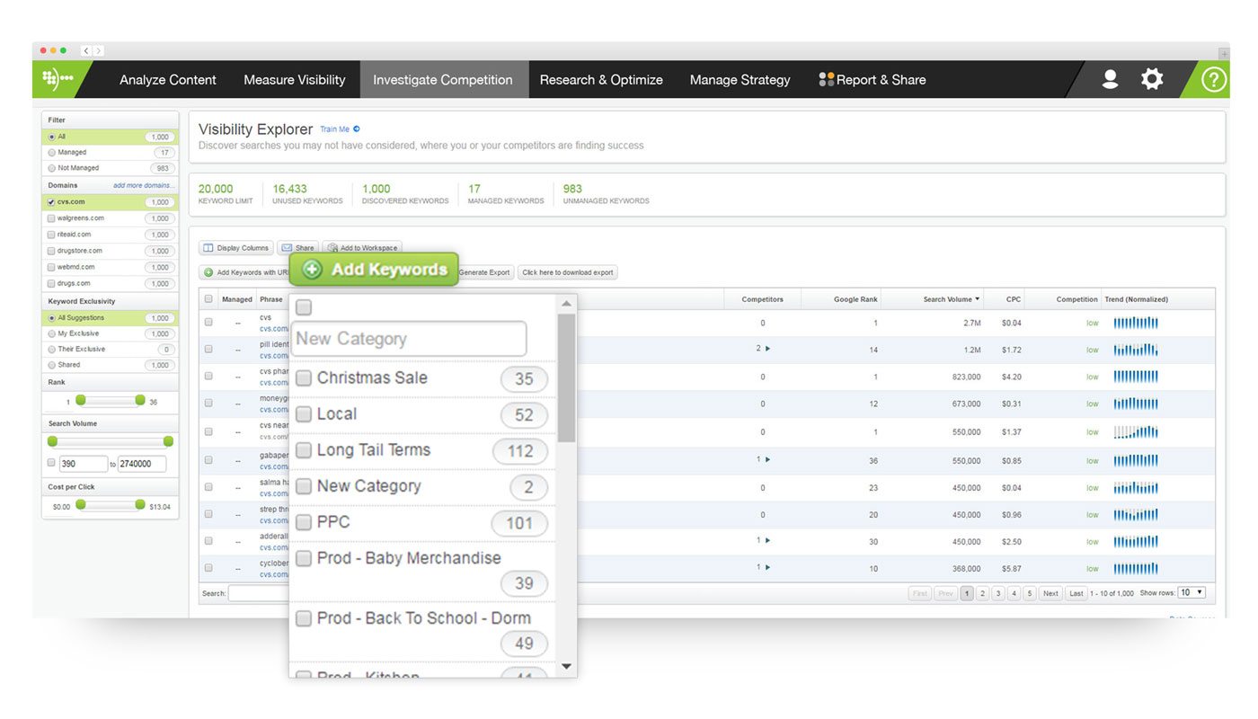Click the add more domains link
Viewport: 1258px width, 719px height.
point(144,185)
